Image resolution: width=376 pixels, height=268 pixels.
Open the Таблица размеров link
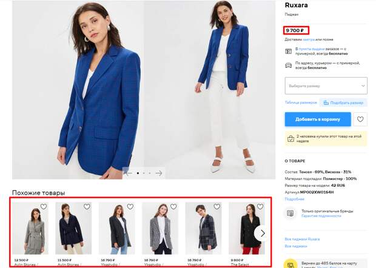tap(301, 102)
